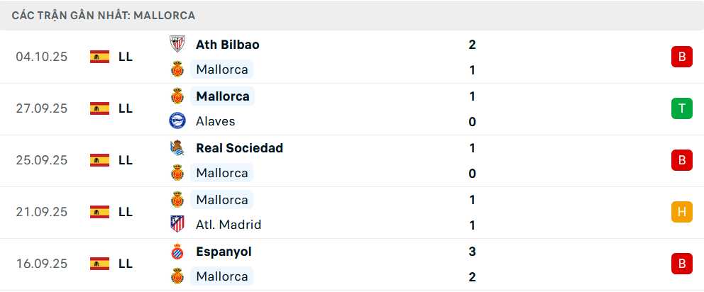Select the Atl. Madrid team name
This screenshot has width=704, height=292.
pyautogui.click(x=229, y=225)
